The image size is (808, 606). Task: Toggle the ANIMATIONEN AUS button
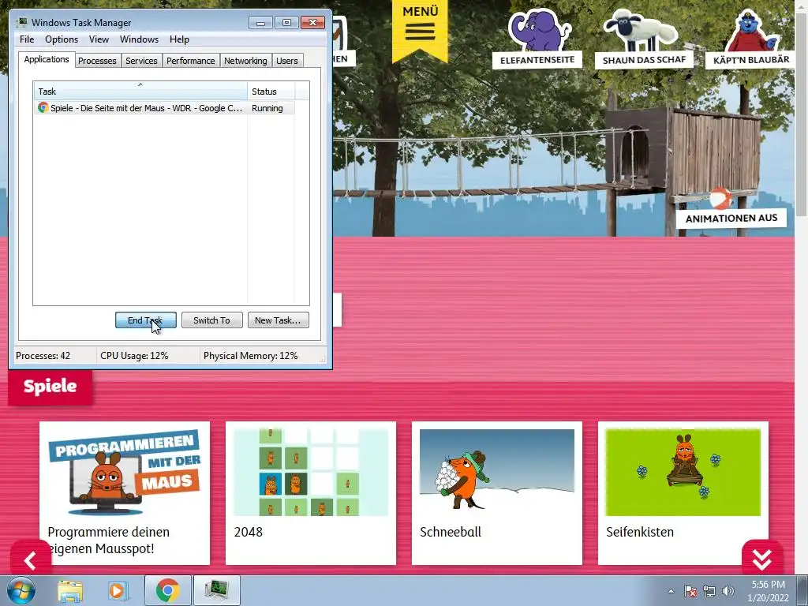(x=731, y=218)
